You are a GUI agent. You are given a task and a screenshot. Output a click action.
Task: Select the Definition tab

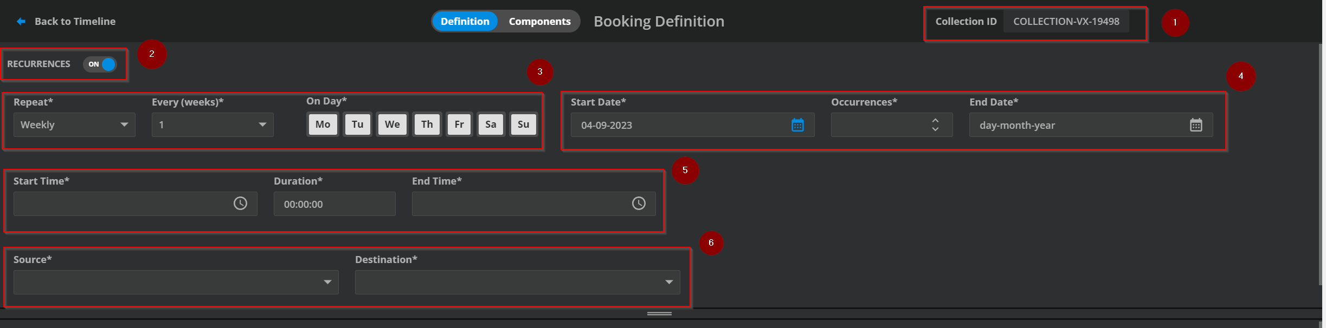pos(465,22)
